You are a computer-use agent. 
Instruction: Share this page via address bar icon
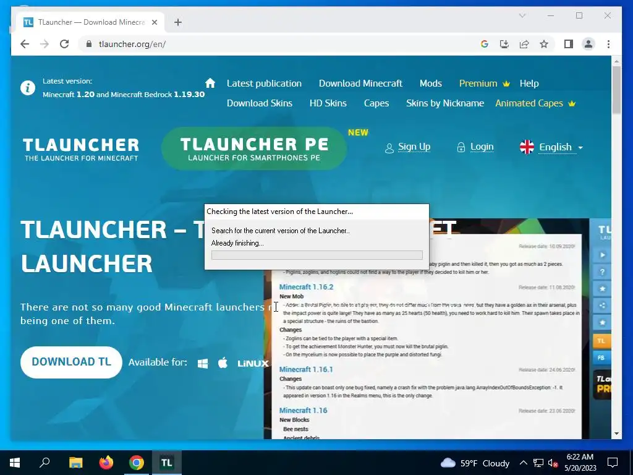pos(524,44)
